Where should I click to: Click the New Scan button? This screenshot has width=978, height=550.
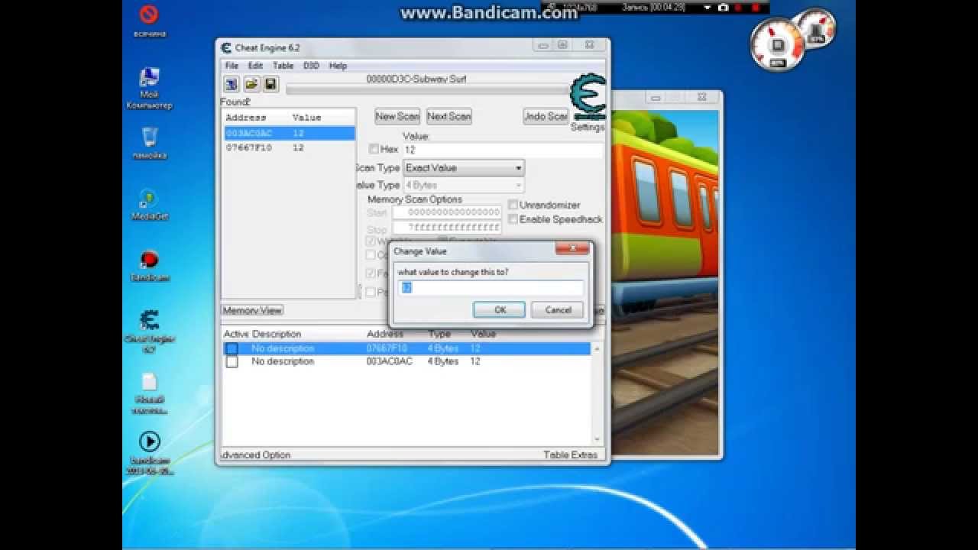(x=397, y=116)
